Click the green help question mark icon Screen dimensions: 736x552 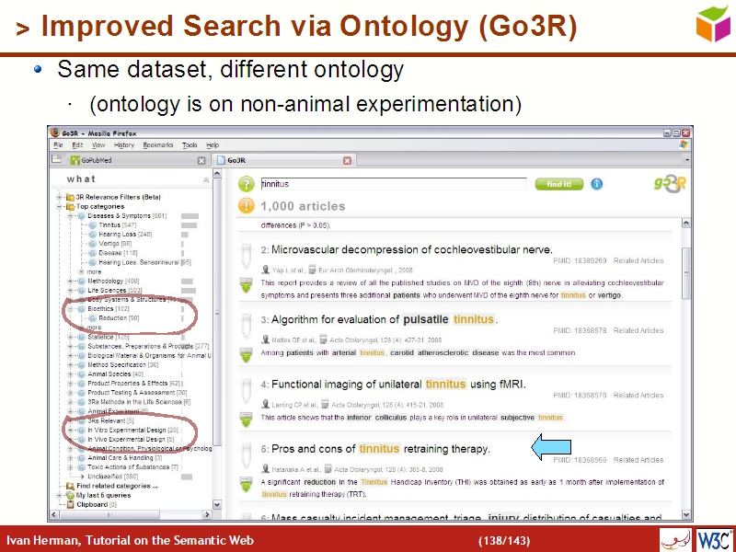[246, 184]
